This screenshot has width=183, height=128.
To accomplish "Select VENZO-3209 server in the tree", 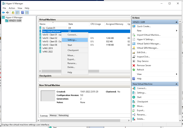I will pos(15,21).
